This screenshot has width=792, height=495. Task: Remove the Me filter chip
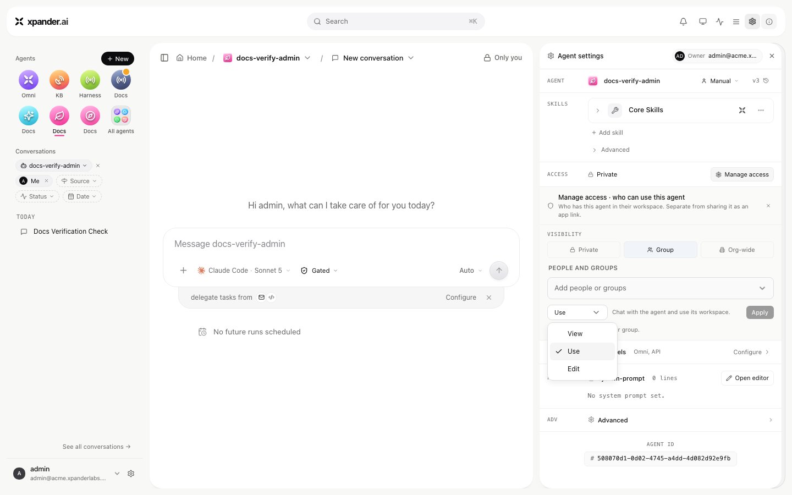(47, 181)
